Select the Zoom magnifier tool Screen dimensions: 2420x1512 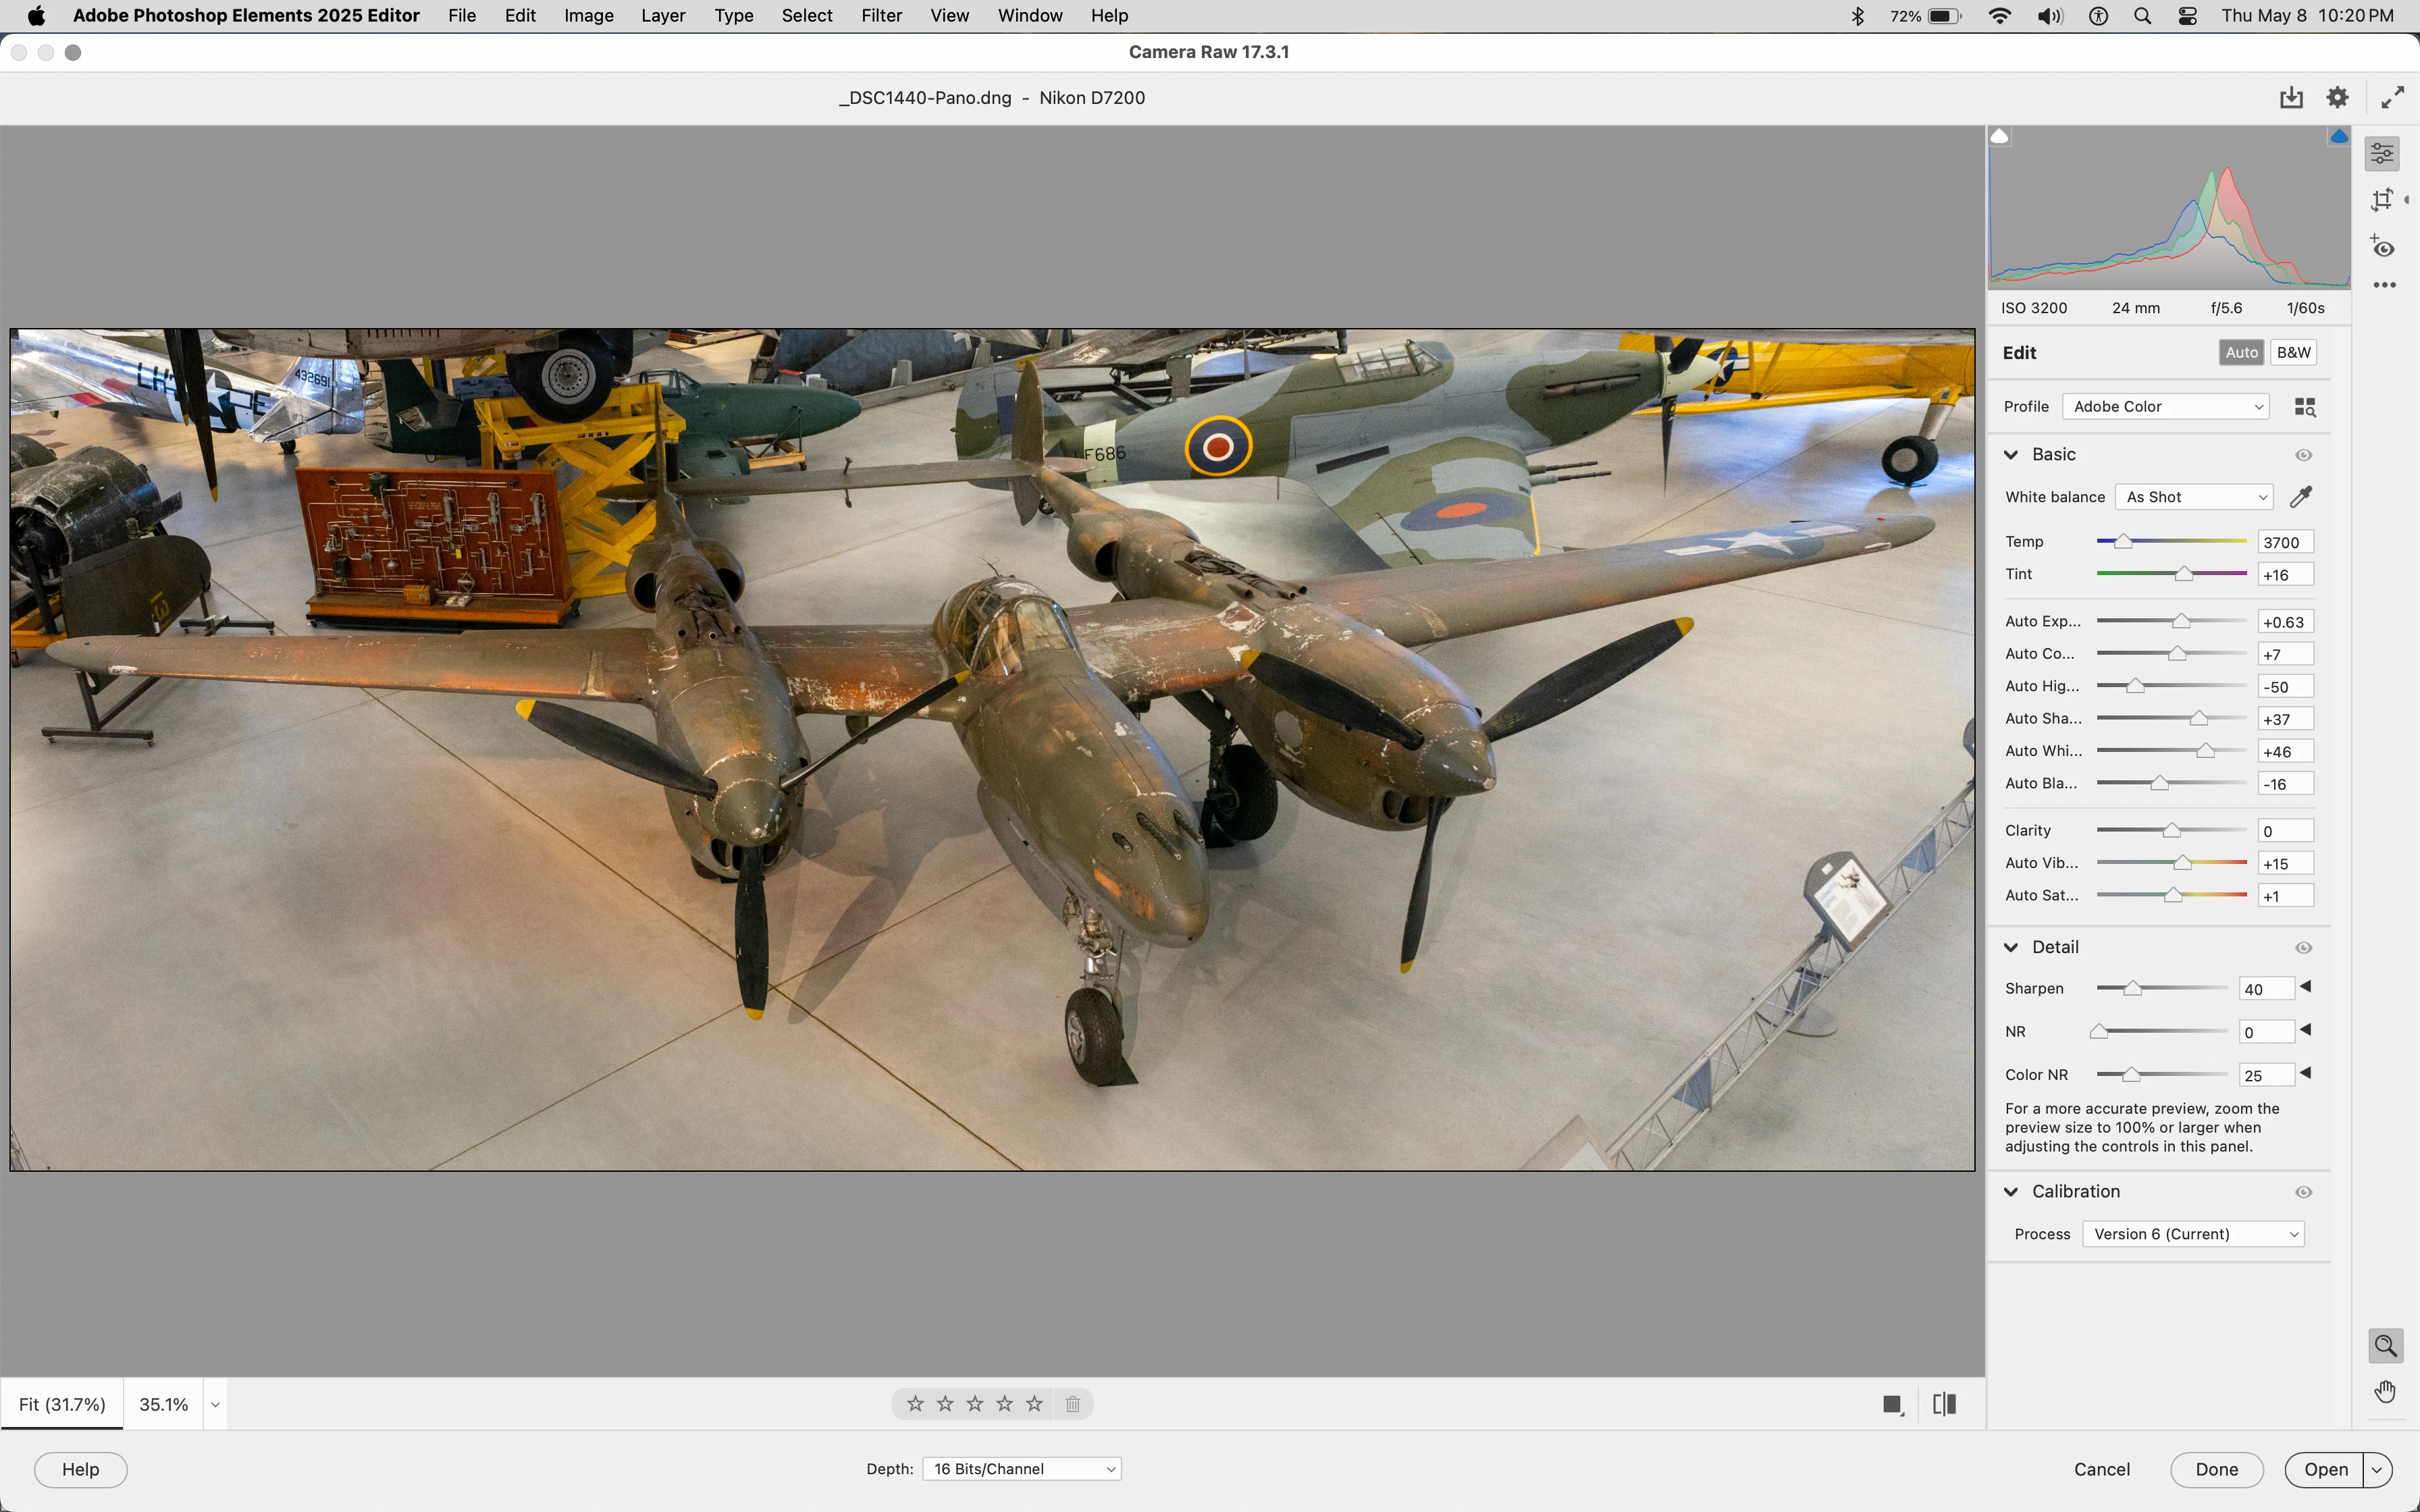[2385, 1346]
